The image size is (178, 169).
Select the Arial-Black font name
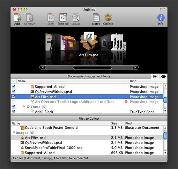[x=44, y=112]
